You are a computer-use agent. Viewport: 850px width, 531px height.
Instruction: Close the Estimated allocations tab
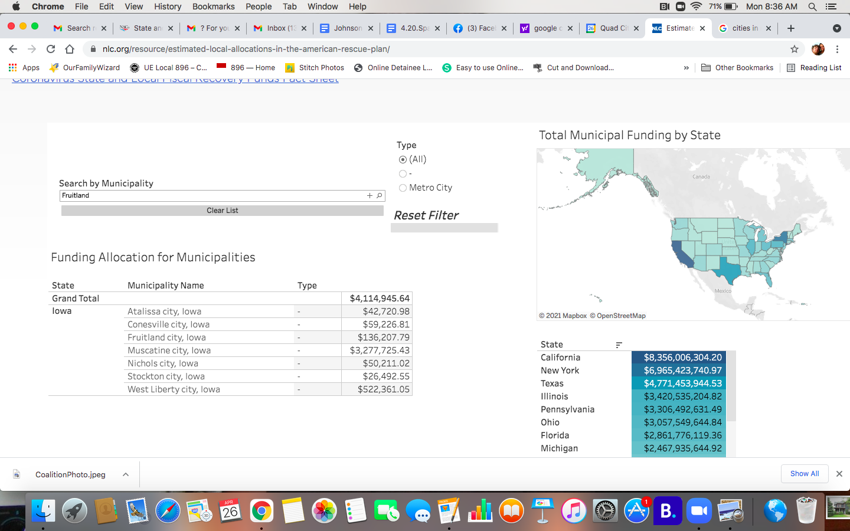click(702, 28)
